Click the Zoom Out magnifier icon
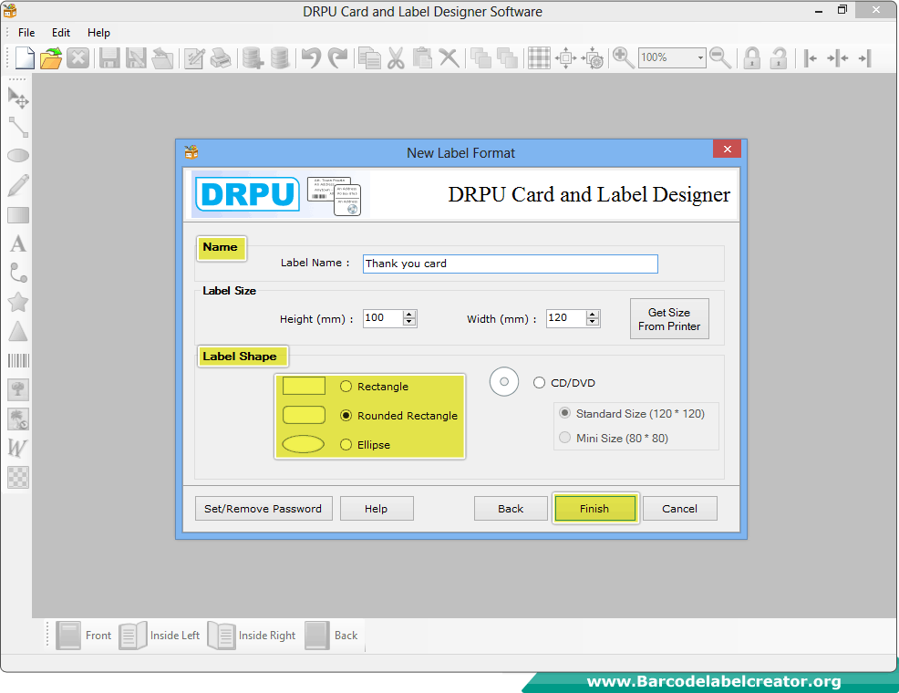The image size is (899, 693). coord(720,57)
